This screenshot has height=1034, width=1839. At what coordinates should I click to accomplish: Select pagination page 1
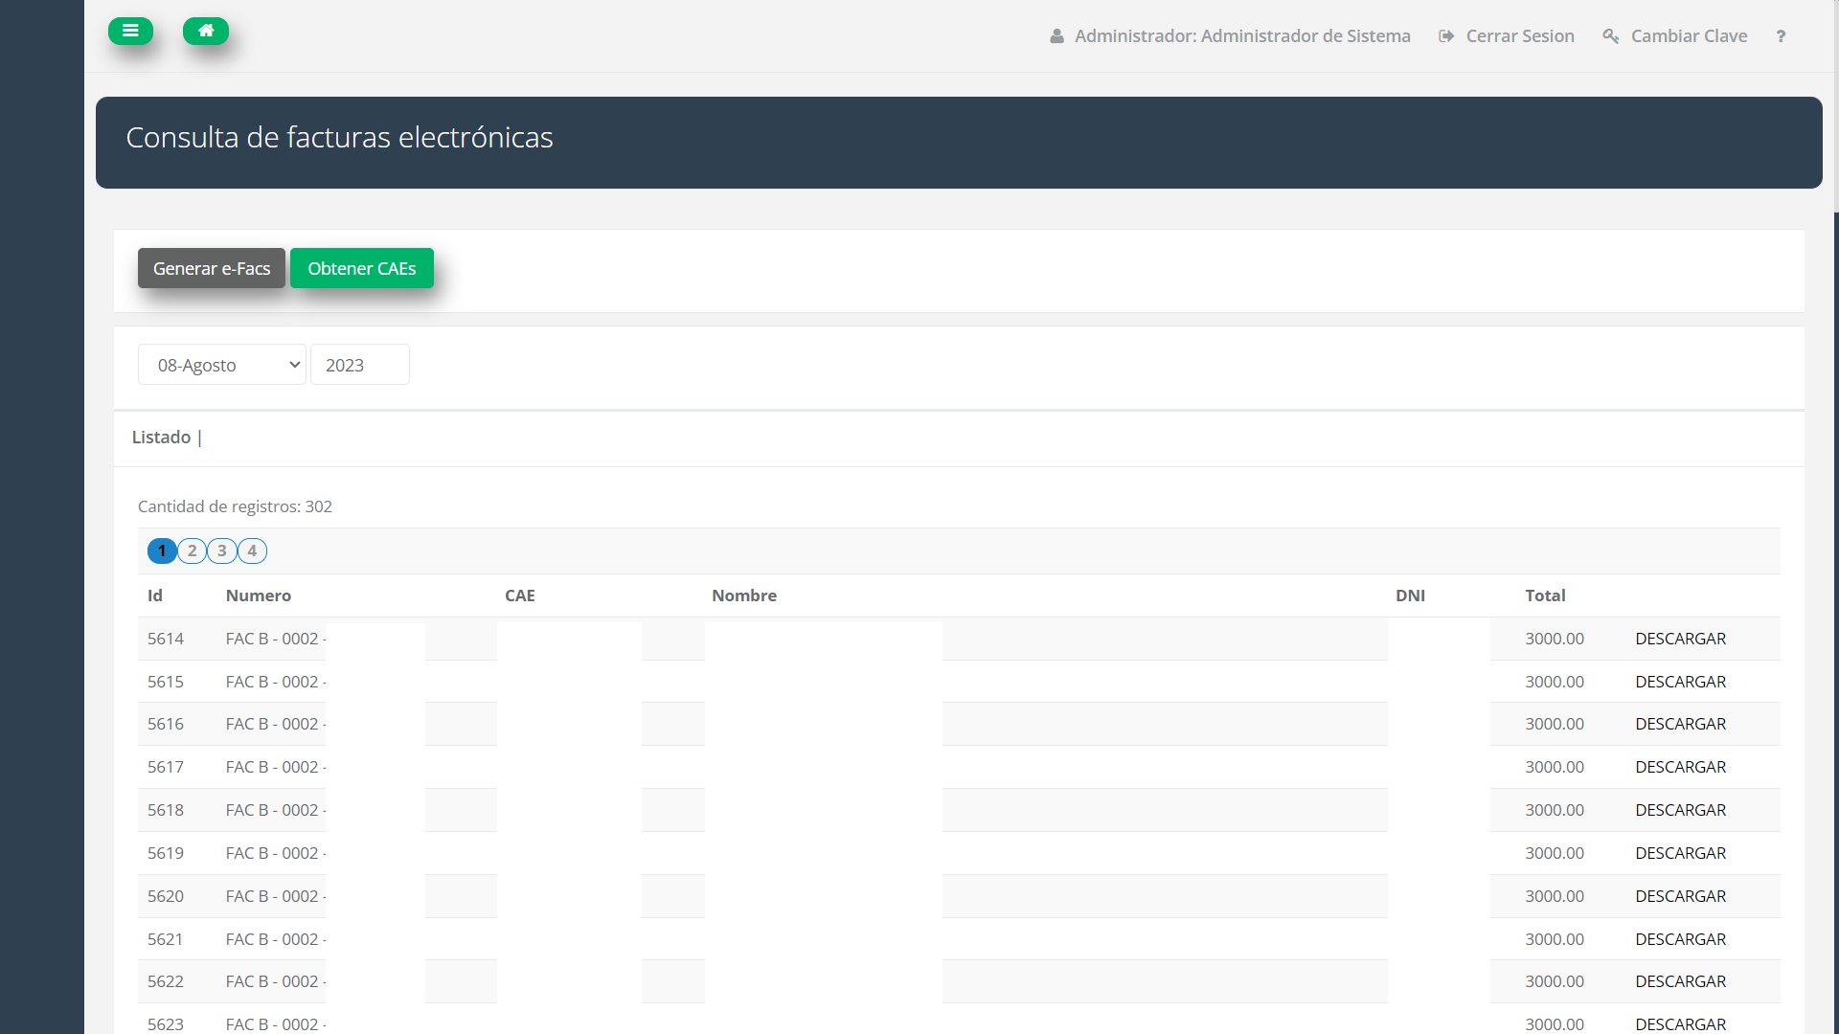coord(162,551)
